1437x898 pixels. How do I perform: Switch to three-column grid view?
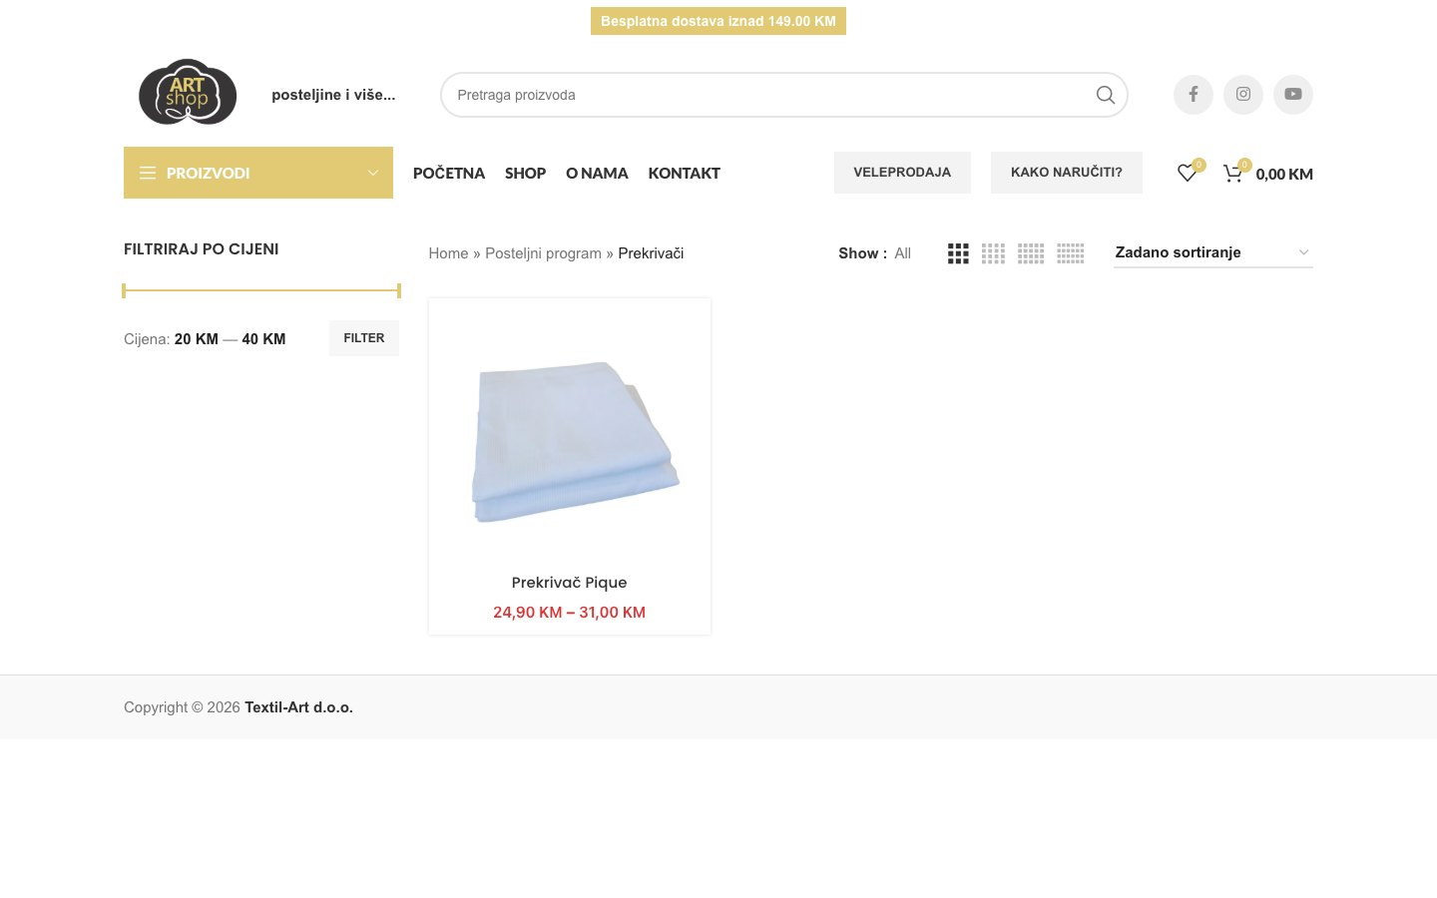(x=958, y=253)
